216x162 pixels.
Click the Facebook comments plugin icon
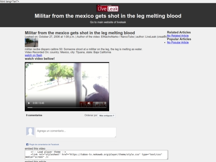click(x=27, y=144)
